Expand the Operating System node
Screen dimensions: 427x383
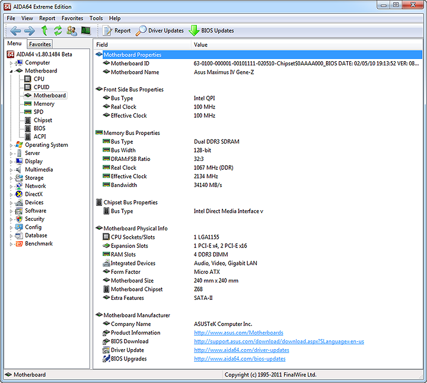tap(11, 145)
